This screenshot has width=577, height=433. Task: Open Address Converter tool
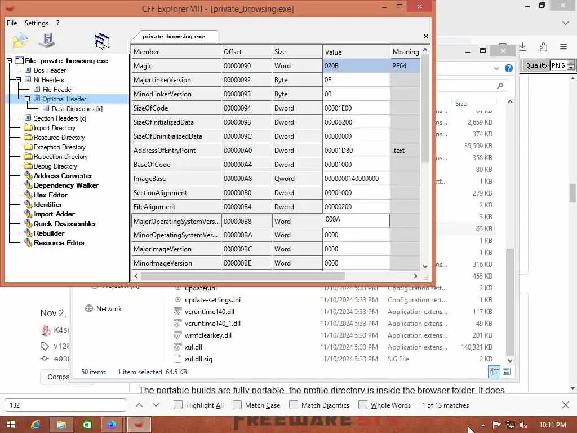tap(63, 176)
